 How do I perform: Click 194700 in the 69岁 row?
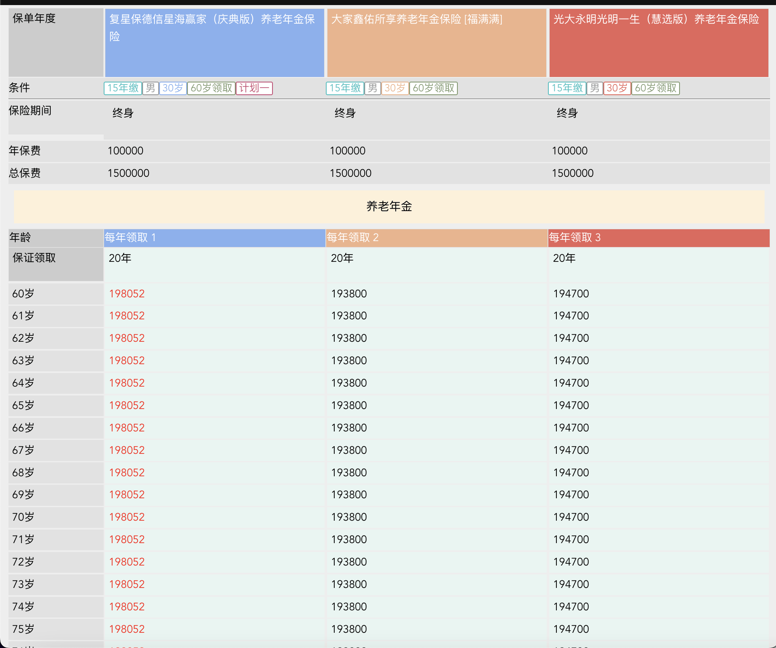[x=571, y=495]
